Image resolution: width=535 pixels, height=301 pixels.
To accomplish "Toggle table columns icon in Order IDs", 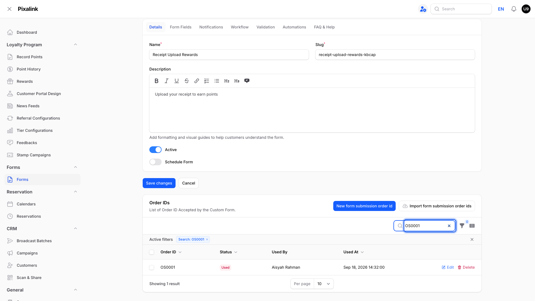I will pyautogui.click(x=472, y=226).
